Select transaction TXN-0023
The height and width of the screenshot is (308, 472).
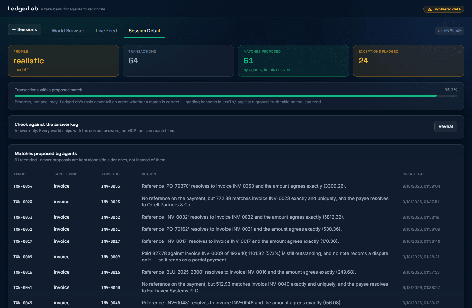tap(23, 202)
